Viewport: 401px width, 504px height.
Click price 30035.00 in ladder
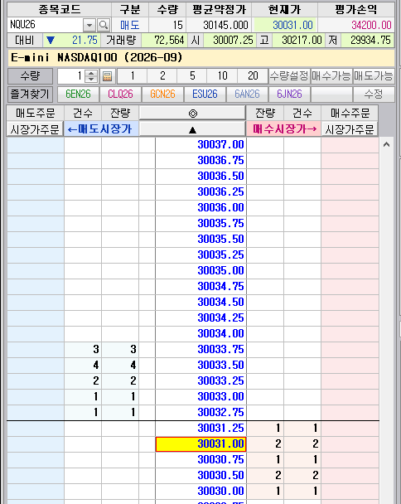(x=200, y=270)
